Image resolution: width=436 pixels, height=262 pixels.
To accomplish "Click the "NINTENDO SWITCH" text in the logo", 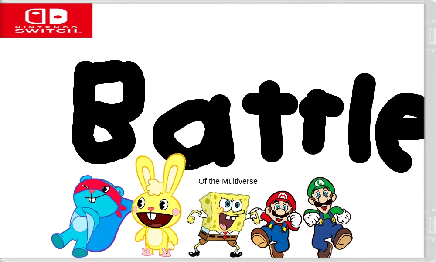I will coord(46,29).
